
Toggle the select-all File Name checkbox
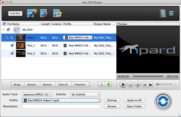click(x=4, y=24)
